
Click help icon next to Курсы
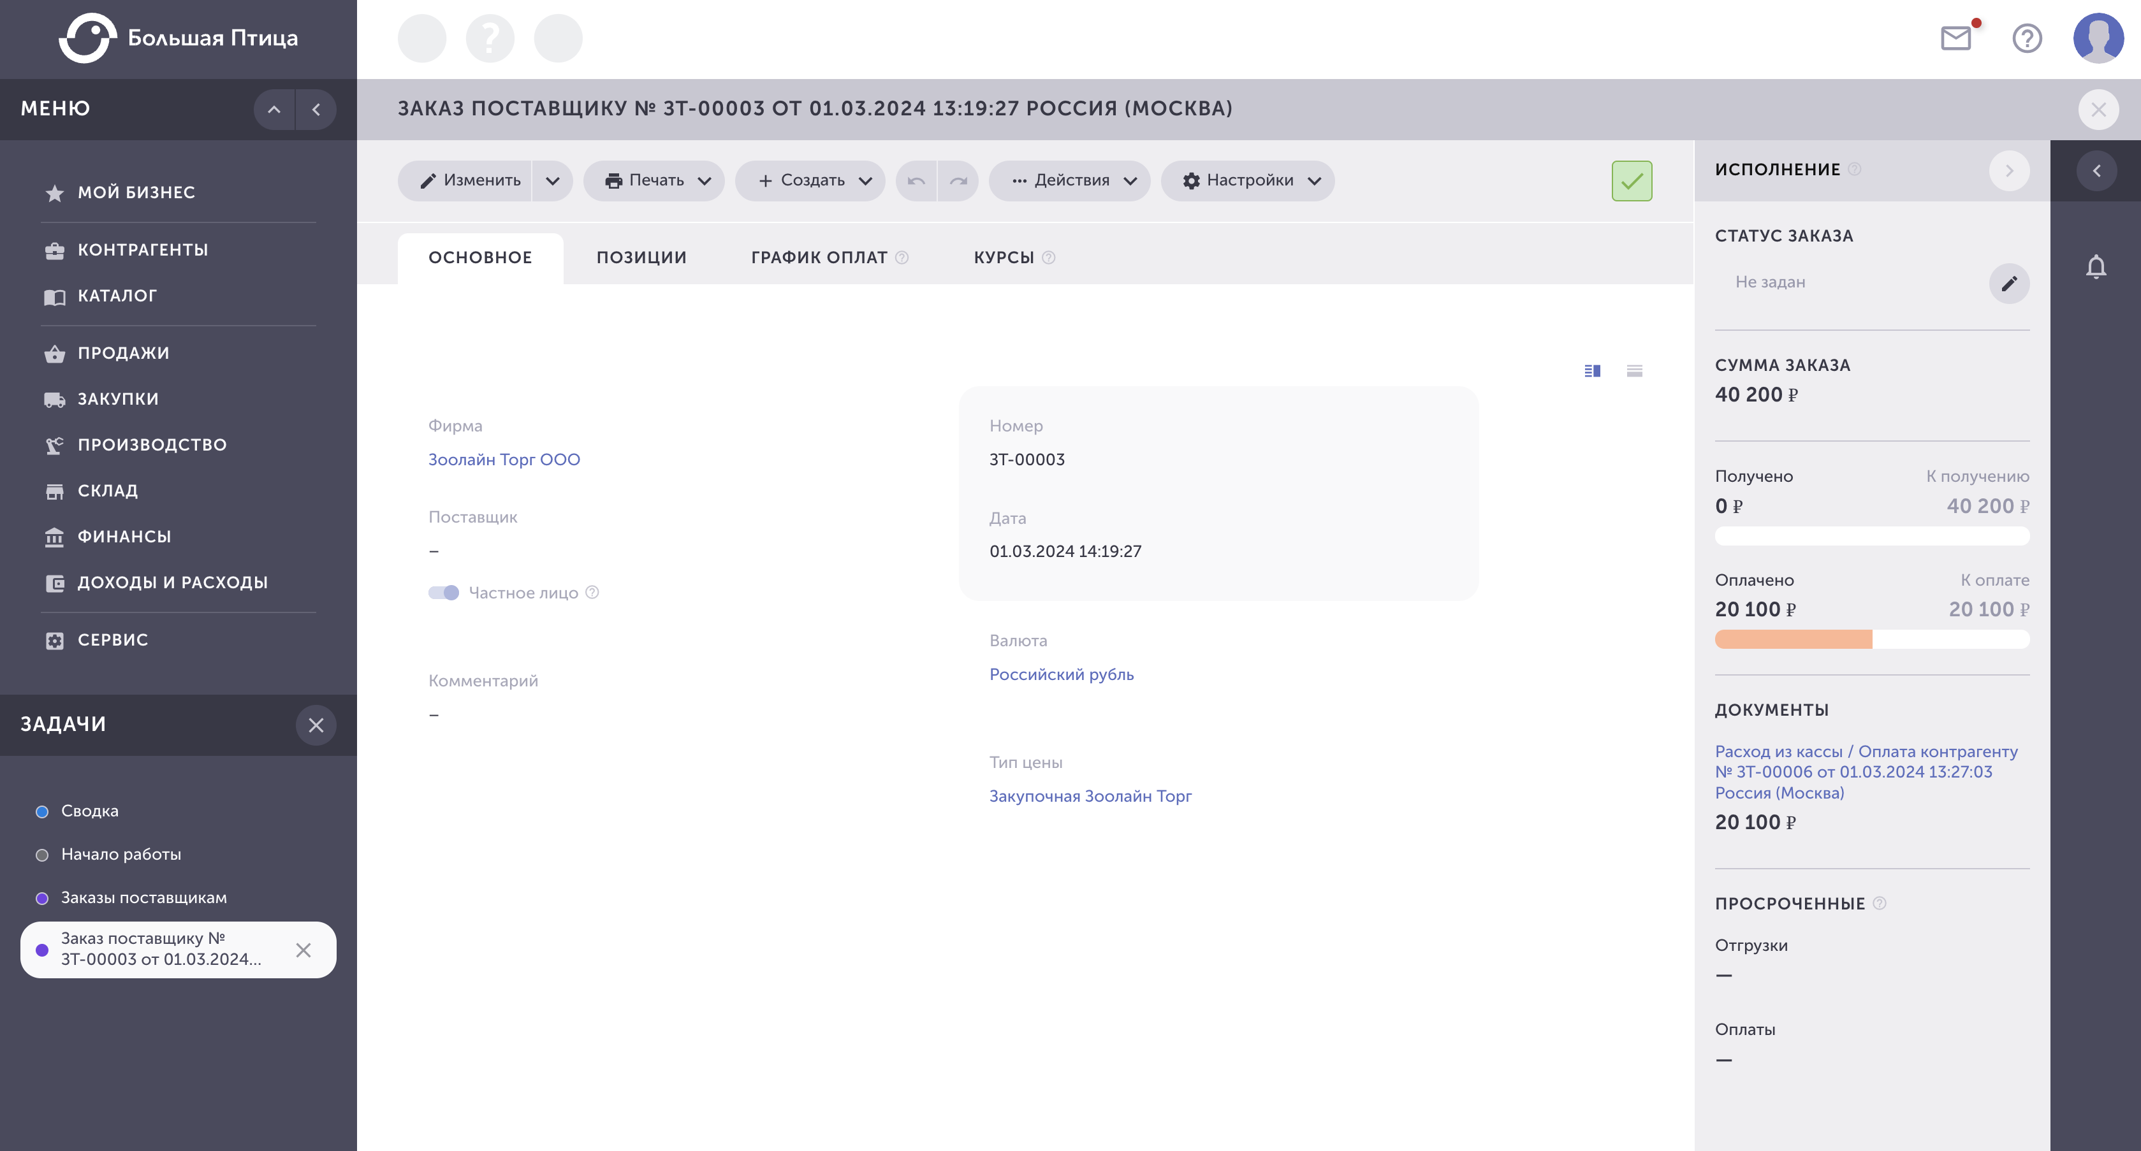(x=1049, y=257)
